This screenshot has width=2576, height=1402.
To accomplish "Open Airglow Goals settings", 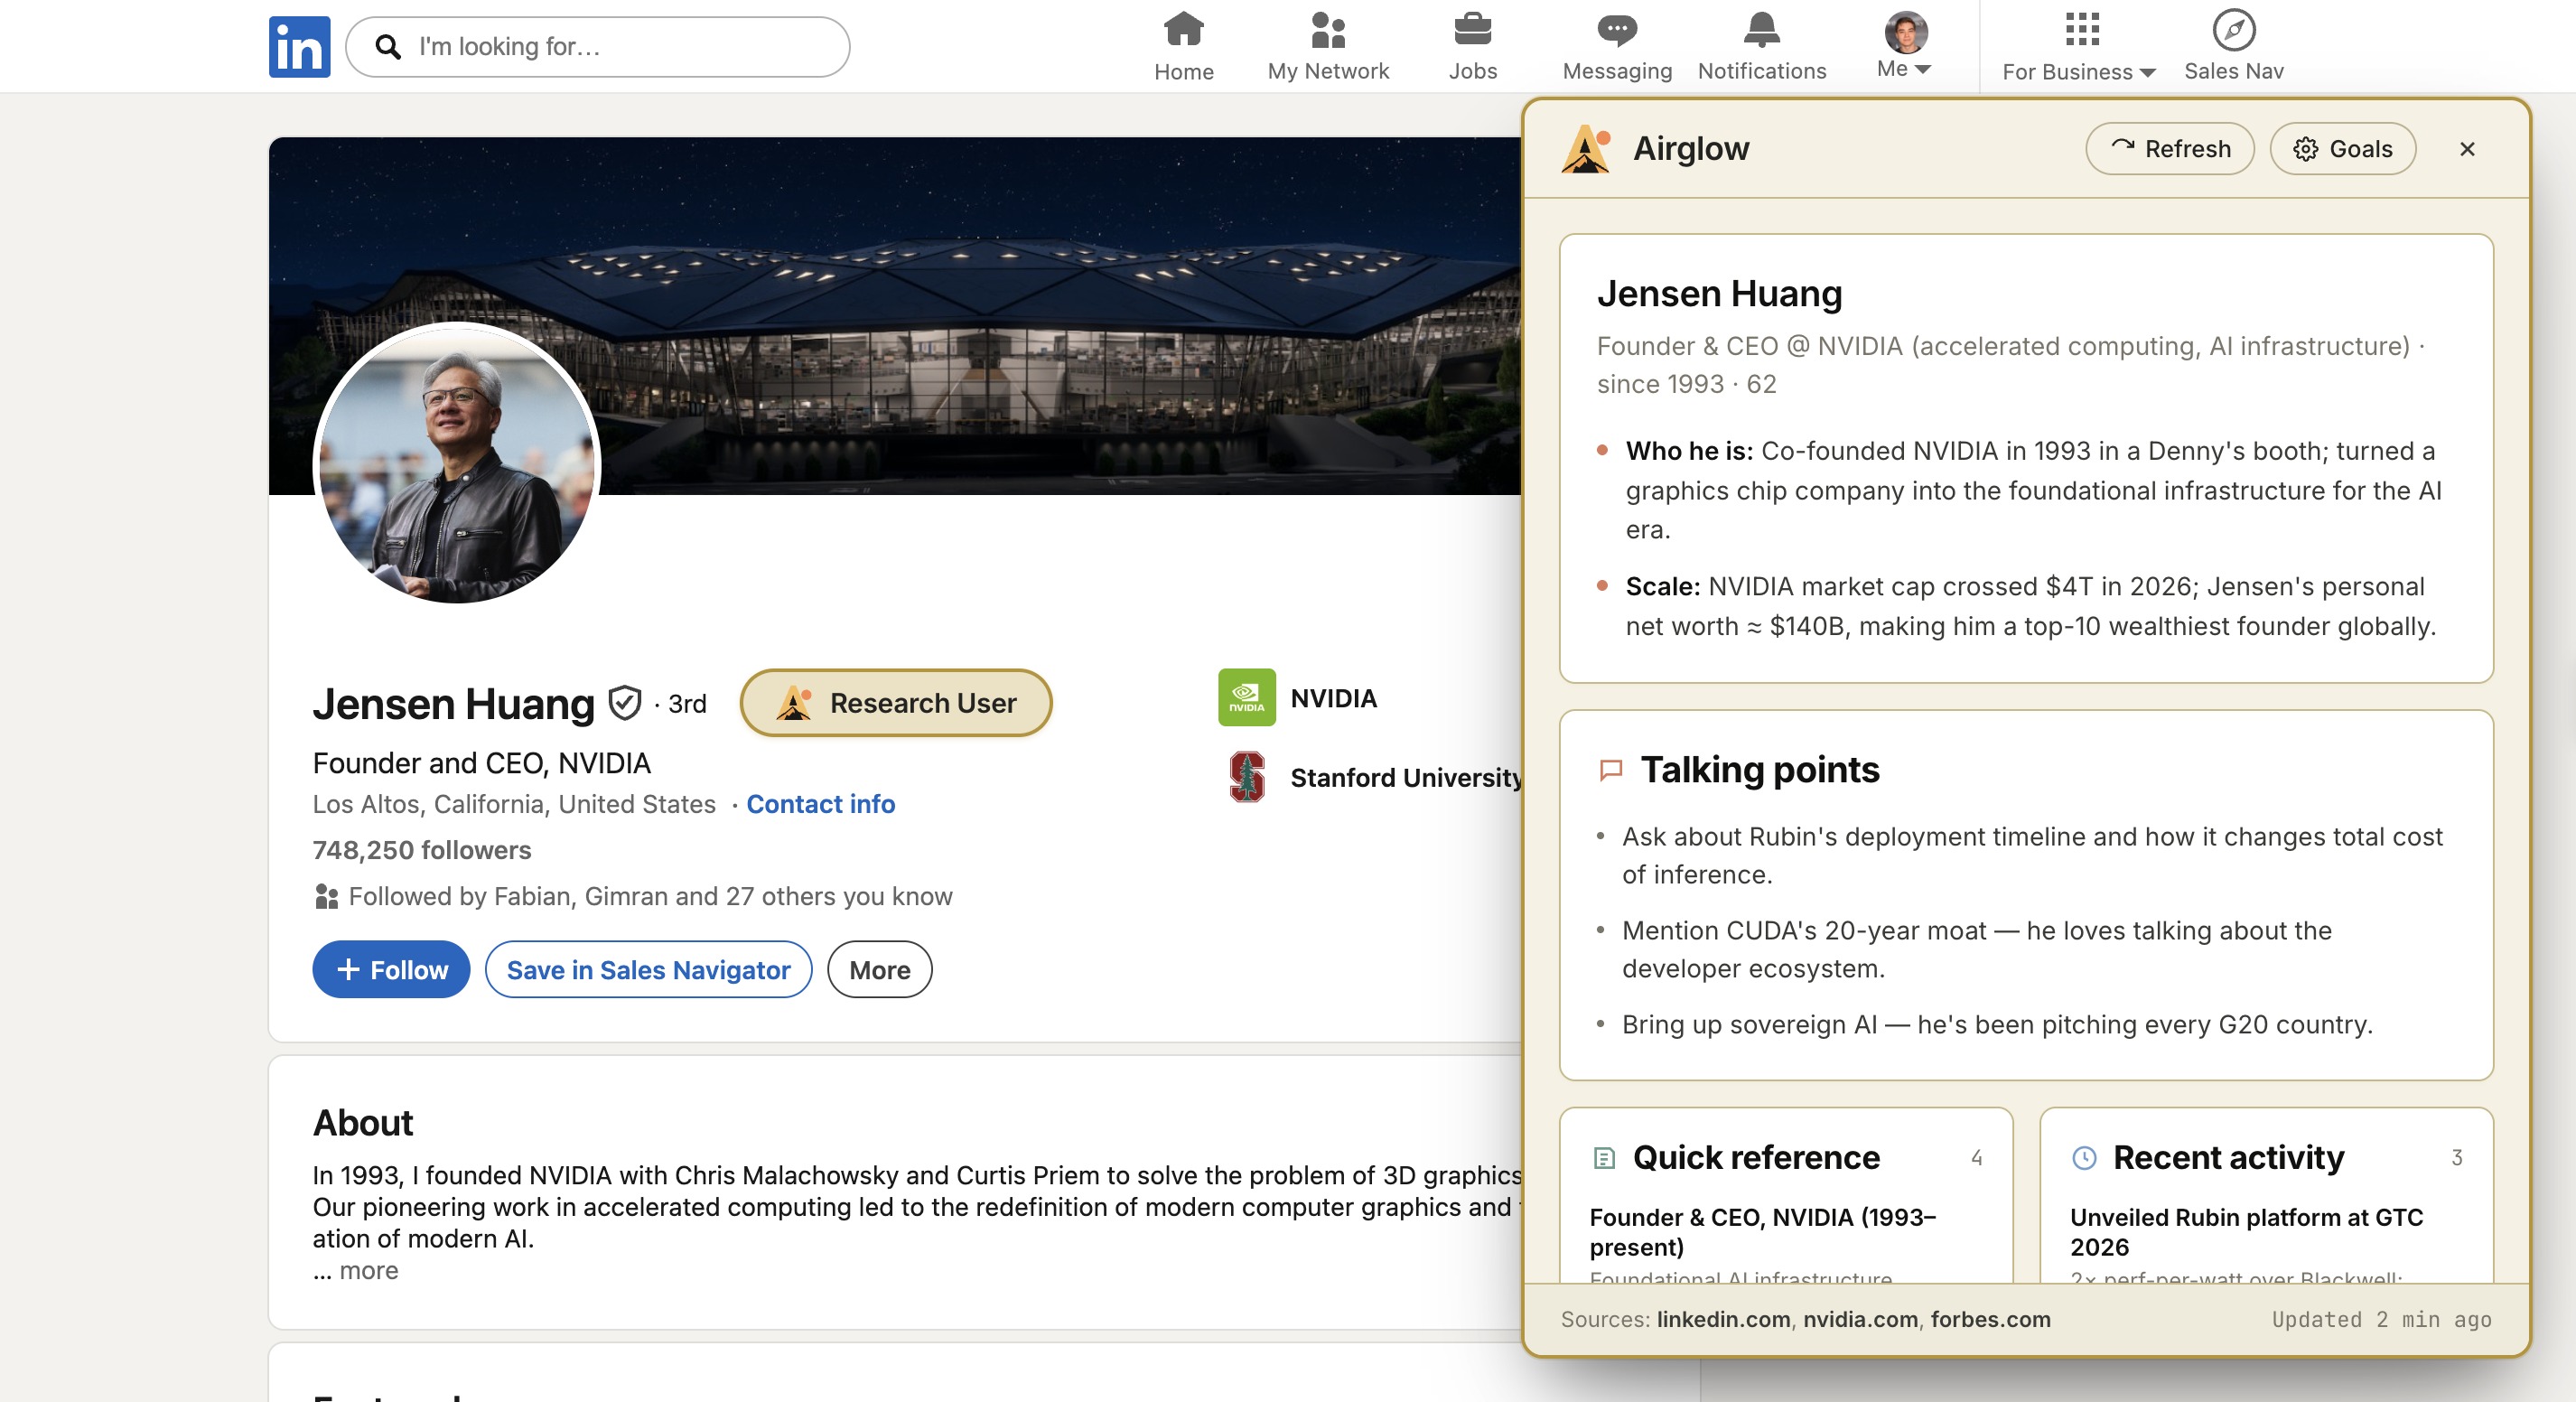I will (x=2342, y=149).
